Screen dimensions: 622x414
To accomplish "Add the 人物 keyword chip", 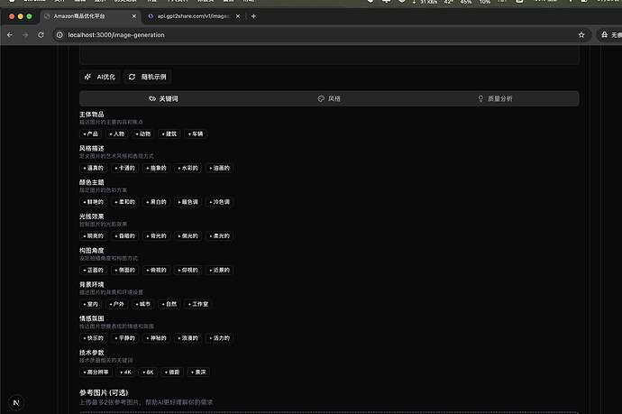I will (116, 133).
